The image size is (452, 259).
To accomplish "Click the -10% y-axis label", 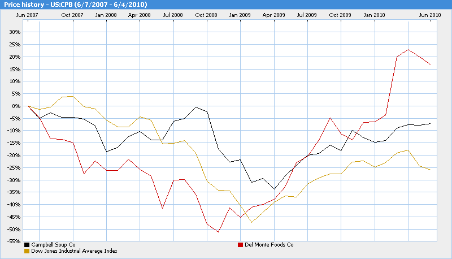I will coord(15,131).
